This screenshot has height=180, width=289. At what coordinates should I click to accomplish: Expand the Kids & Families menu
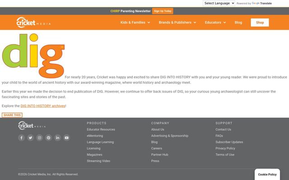click(x=135, y=22)
